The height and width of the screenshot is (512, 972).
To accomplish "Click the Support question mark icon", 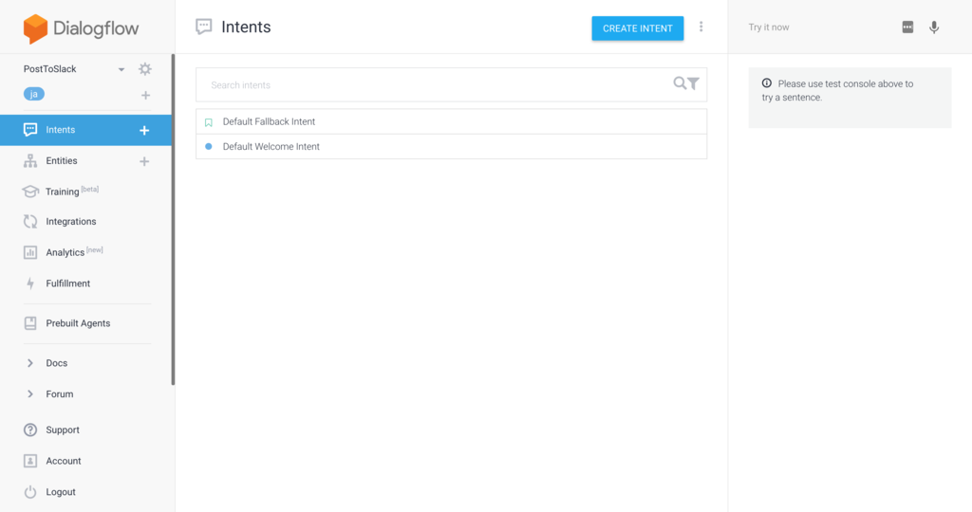I will [30, 430].
